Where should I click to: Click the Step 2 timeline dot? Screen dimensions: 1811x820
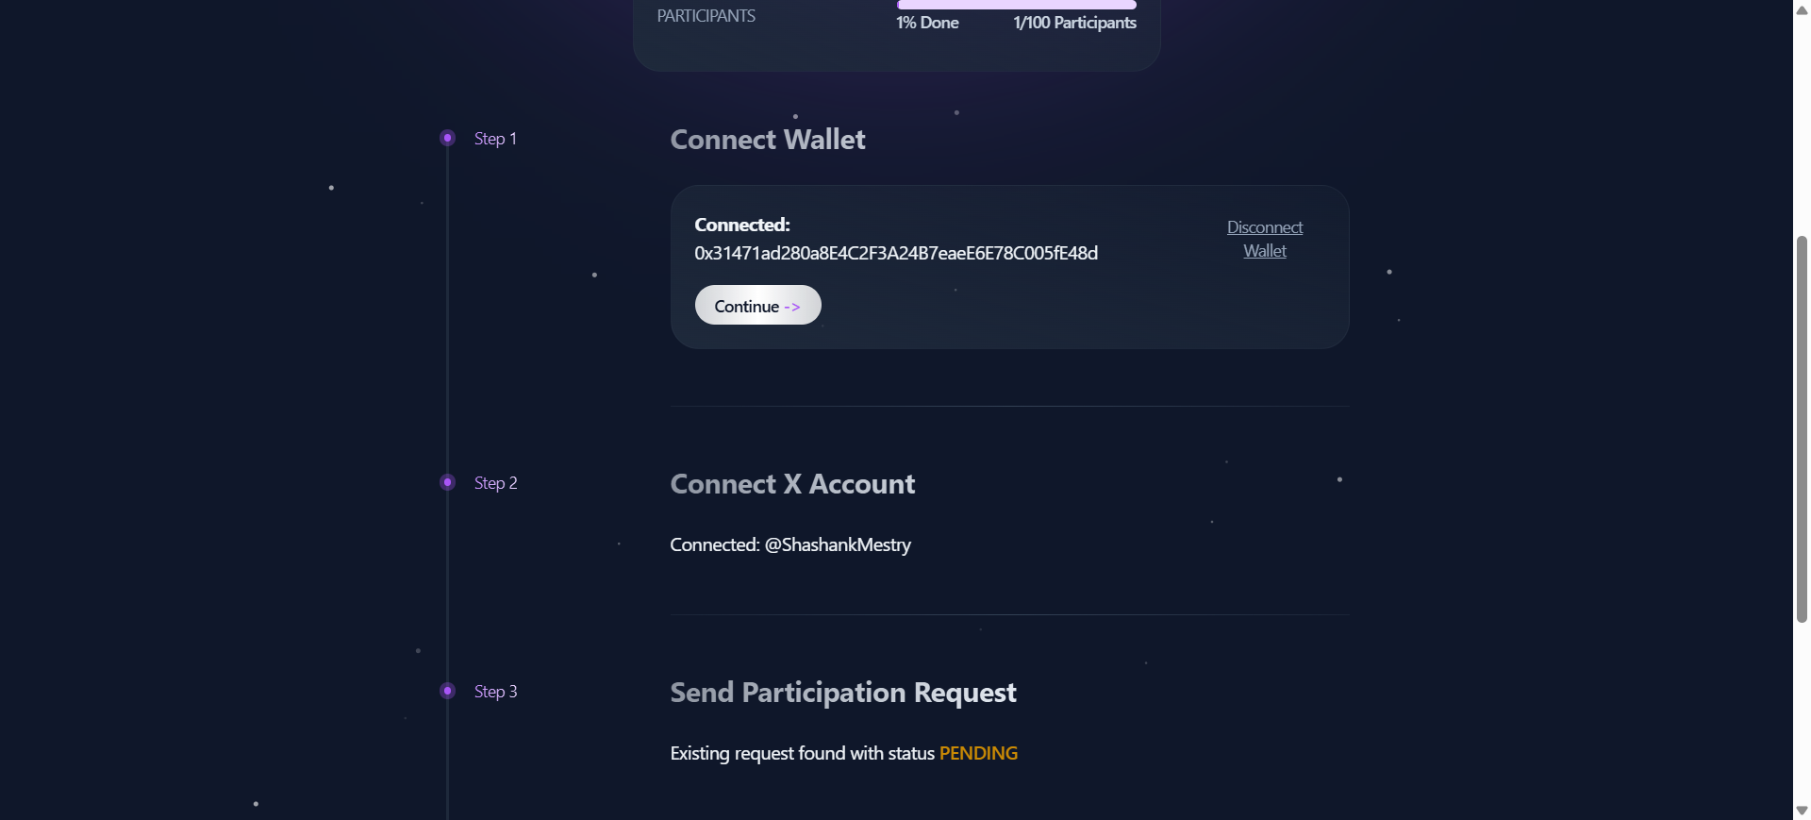point(448,483)
